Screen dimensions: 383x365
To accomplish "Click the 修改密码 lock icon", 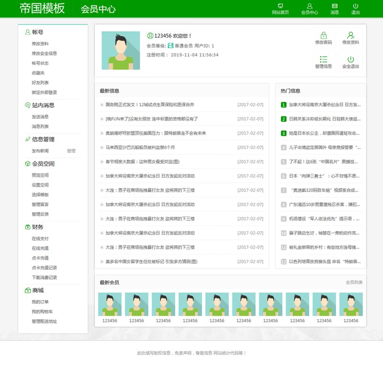I will click(x=324, y=35).
